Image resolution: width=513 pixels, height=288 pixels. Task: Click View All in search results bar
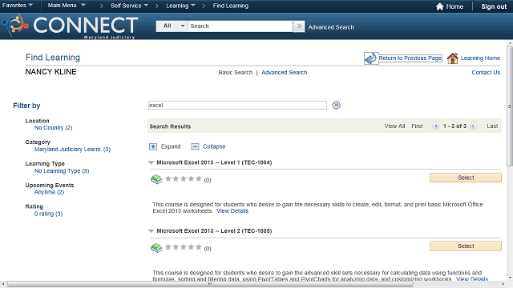coord(394,126)
